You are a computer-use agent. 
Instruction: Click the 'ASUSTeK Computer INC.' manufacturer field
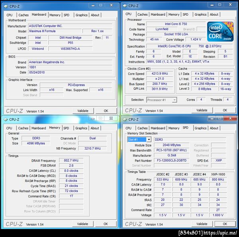point(70,26)
